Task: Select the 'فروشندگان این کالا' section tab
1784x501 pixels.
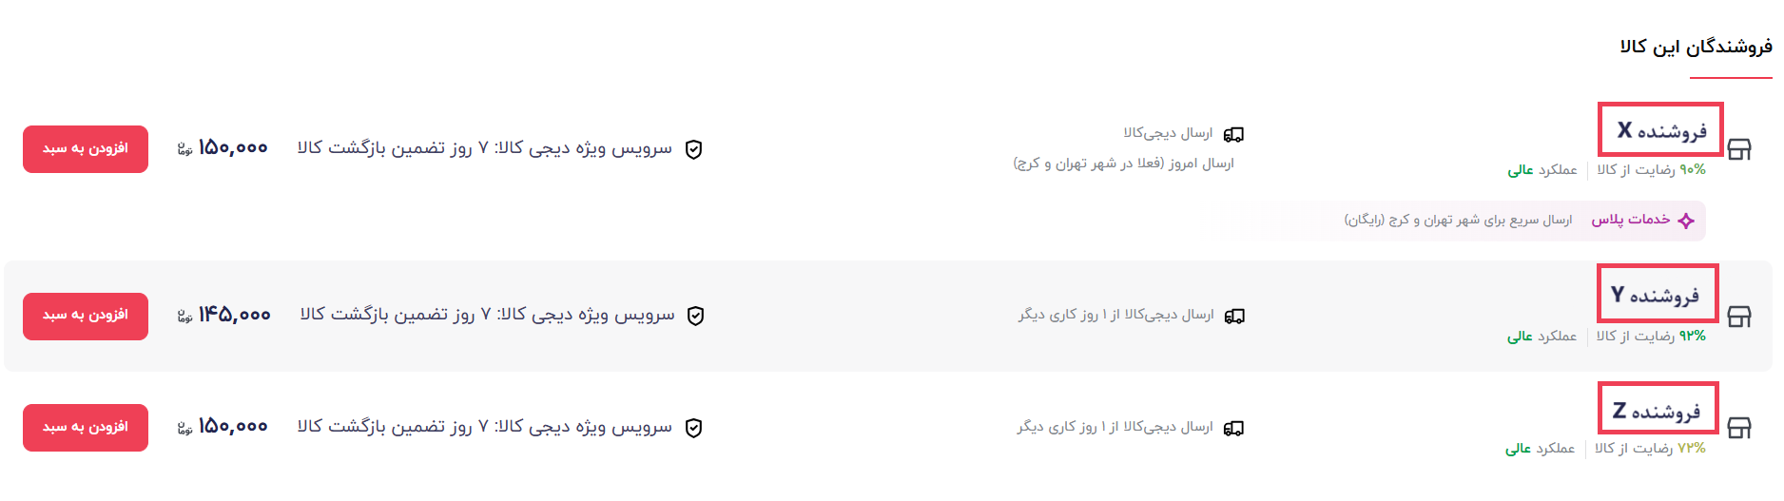Action: pyautogui.click(x=1697, y=47)
